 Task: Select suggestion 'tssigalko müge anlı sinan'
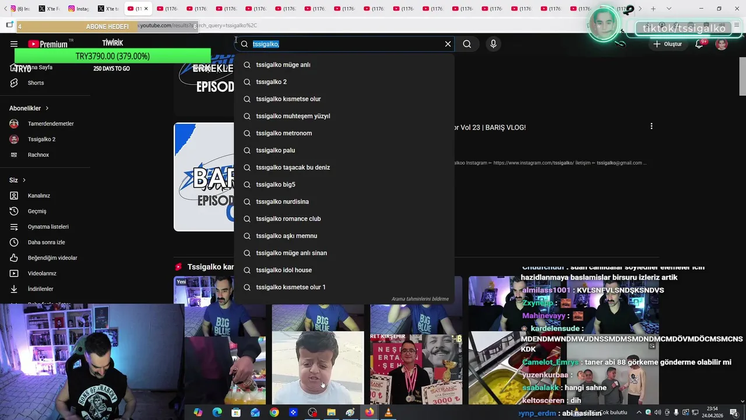point(344,253)
